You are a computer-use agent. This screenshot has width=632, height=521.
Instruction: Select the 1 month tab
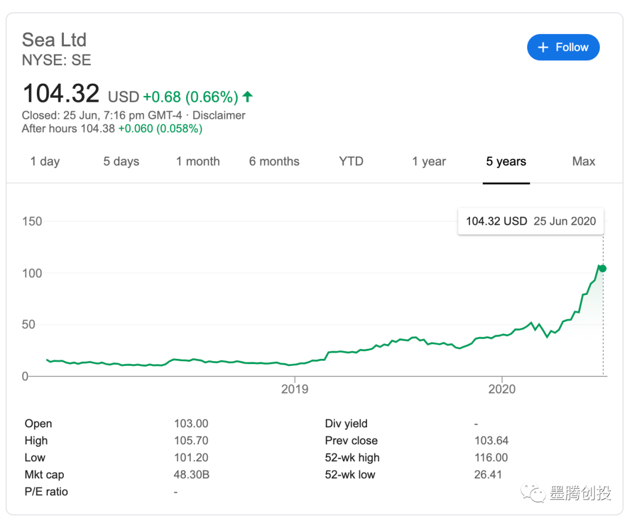pyautogui.click(x=198, y=162)
